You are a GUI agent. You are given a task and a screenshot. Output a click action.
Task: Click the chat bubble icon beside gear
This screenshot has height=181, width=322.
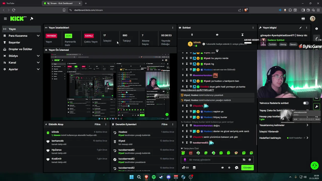pos(222,168)
